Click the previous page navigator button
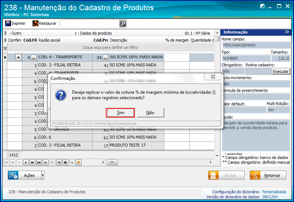Screen dimensions: 294x202 click(13, 163)
